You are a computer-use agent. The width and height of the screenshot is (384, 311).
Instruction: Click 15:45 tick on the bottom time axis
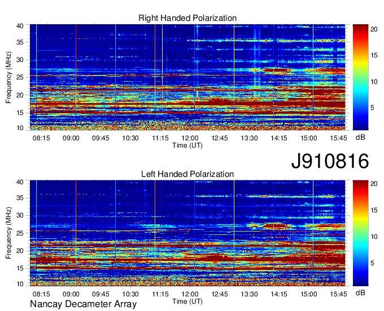[338, 294]
